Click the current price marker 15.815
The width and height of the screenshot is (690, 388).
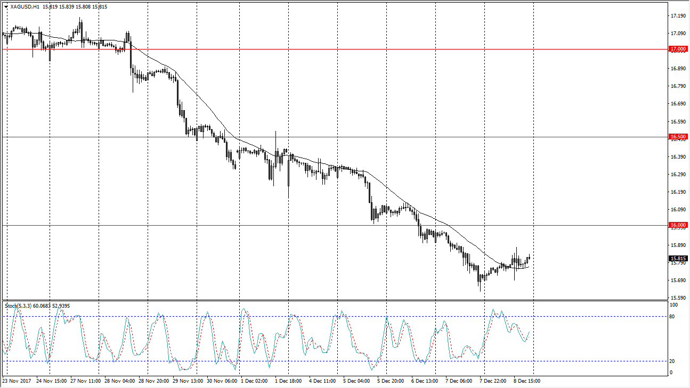click(x=678, y=259)
